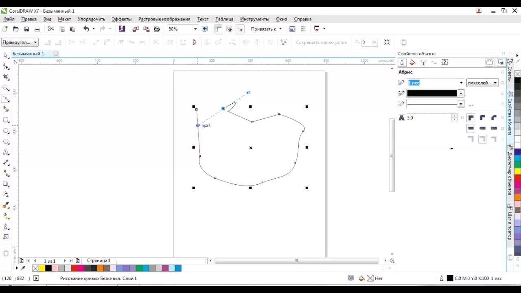The height and width of the screenshot is (293, 521).
Task: Export the drawing
Action: (146, 29)
